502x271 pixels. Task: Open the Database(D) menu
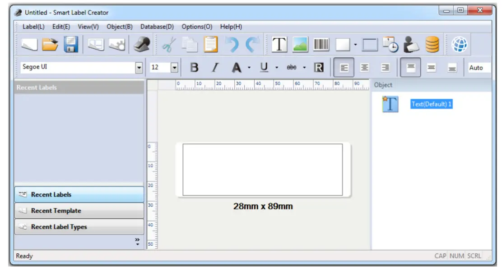pos(157,27)
